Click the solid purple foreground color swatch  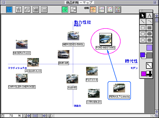143,55
